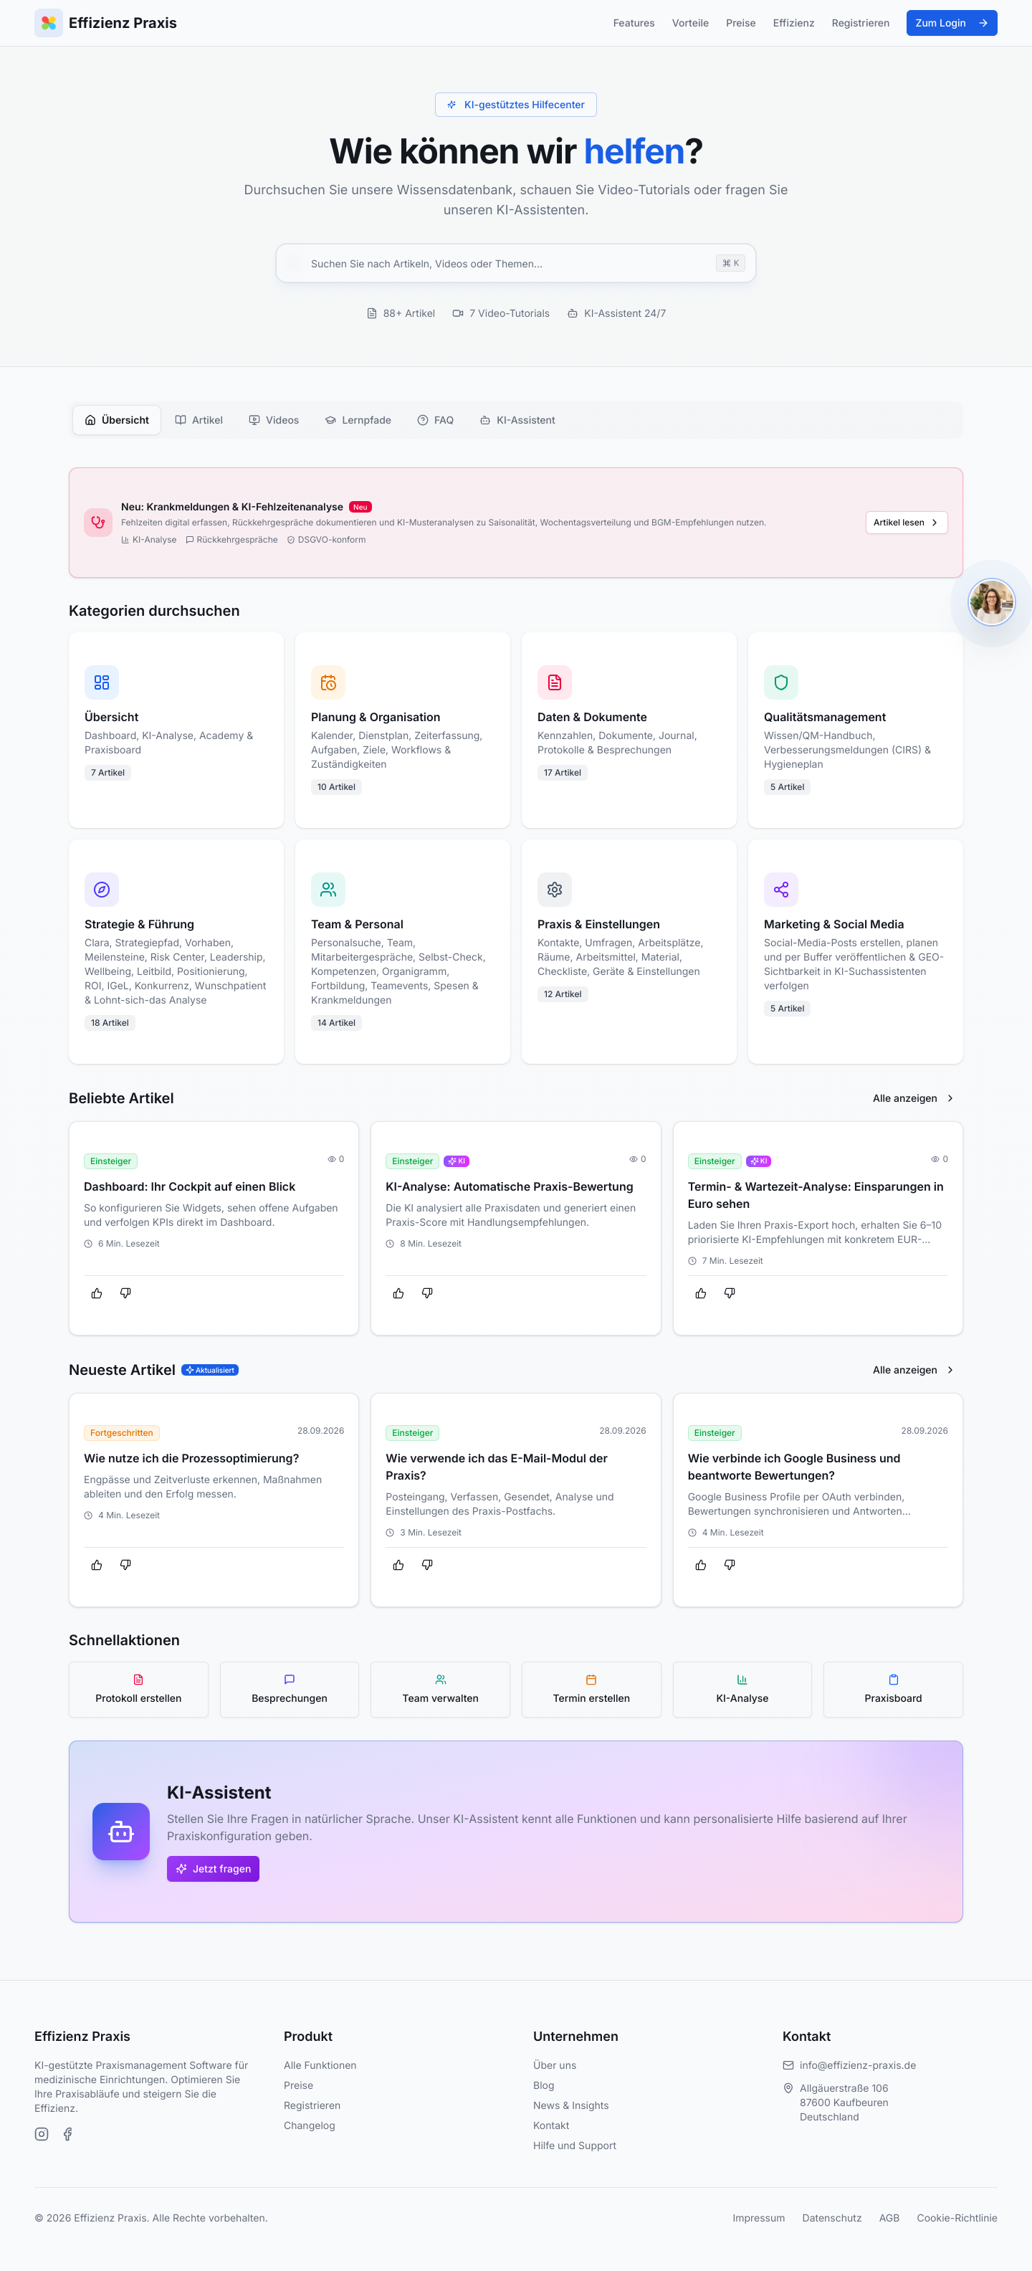The width and height of the screenshot is (1032, 2271).
Task: Open the Strategie & Führung compass icon
Action: pyautogui.click(x=101, y=890)
